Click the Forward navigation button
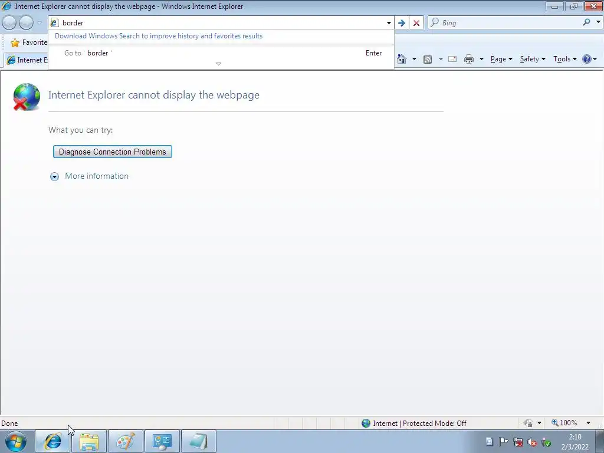604x453 pixels. click(26, 23)
